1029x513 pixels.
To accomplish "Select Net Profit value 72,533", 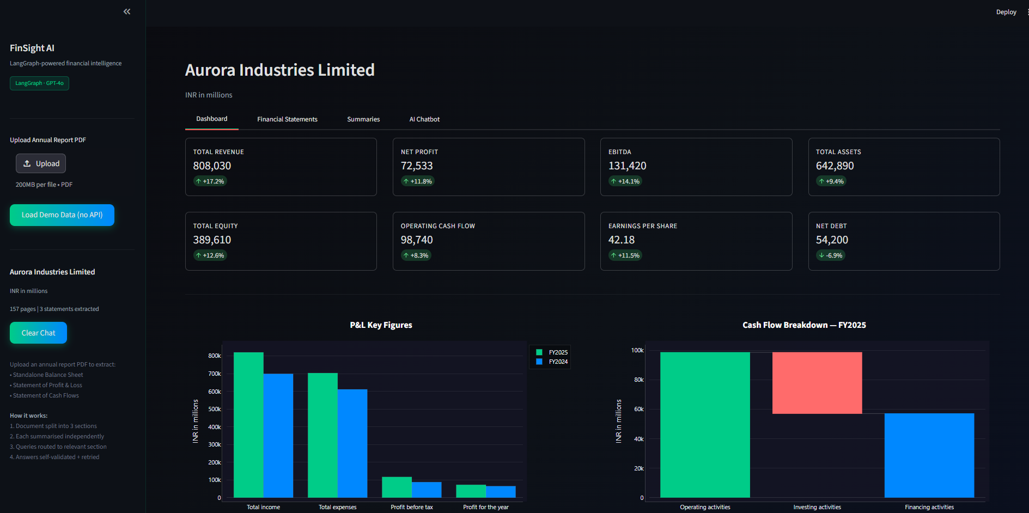I will tap(417, 166).
